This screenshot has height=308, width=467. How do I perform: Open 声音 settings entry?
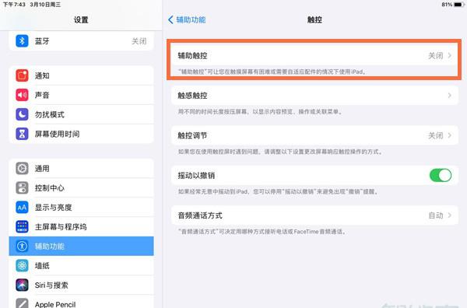pyautogui.click(x=81, y=95)
